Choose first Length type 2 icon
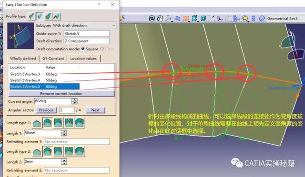 37,151
